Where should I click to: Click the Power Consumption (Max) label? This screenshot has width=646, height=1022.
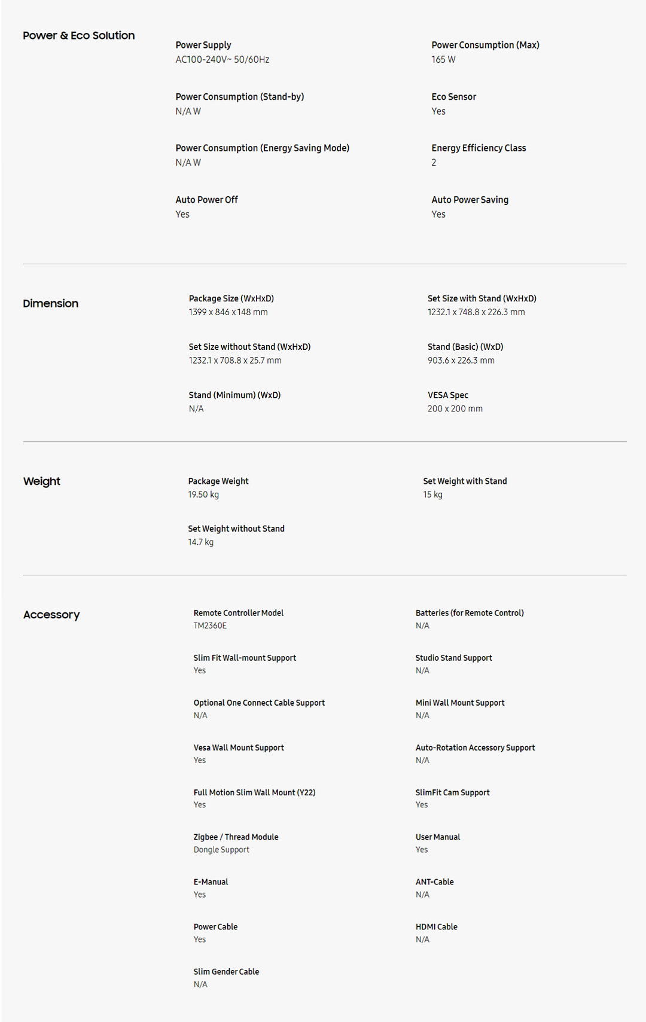click(485, 45)
